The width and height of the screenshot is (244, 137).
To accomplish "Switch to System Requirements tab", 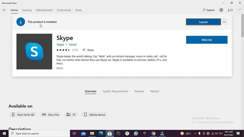I will (x=115, y=91).
